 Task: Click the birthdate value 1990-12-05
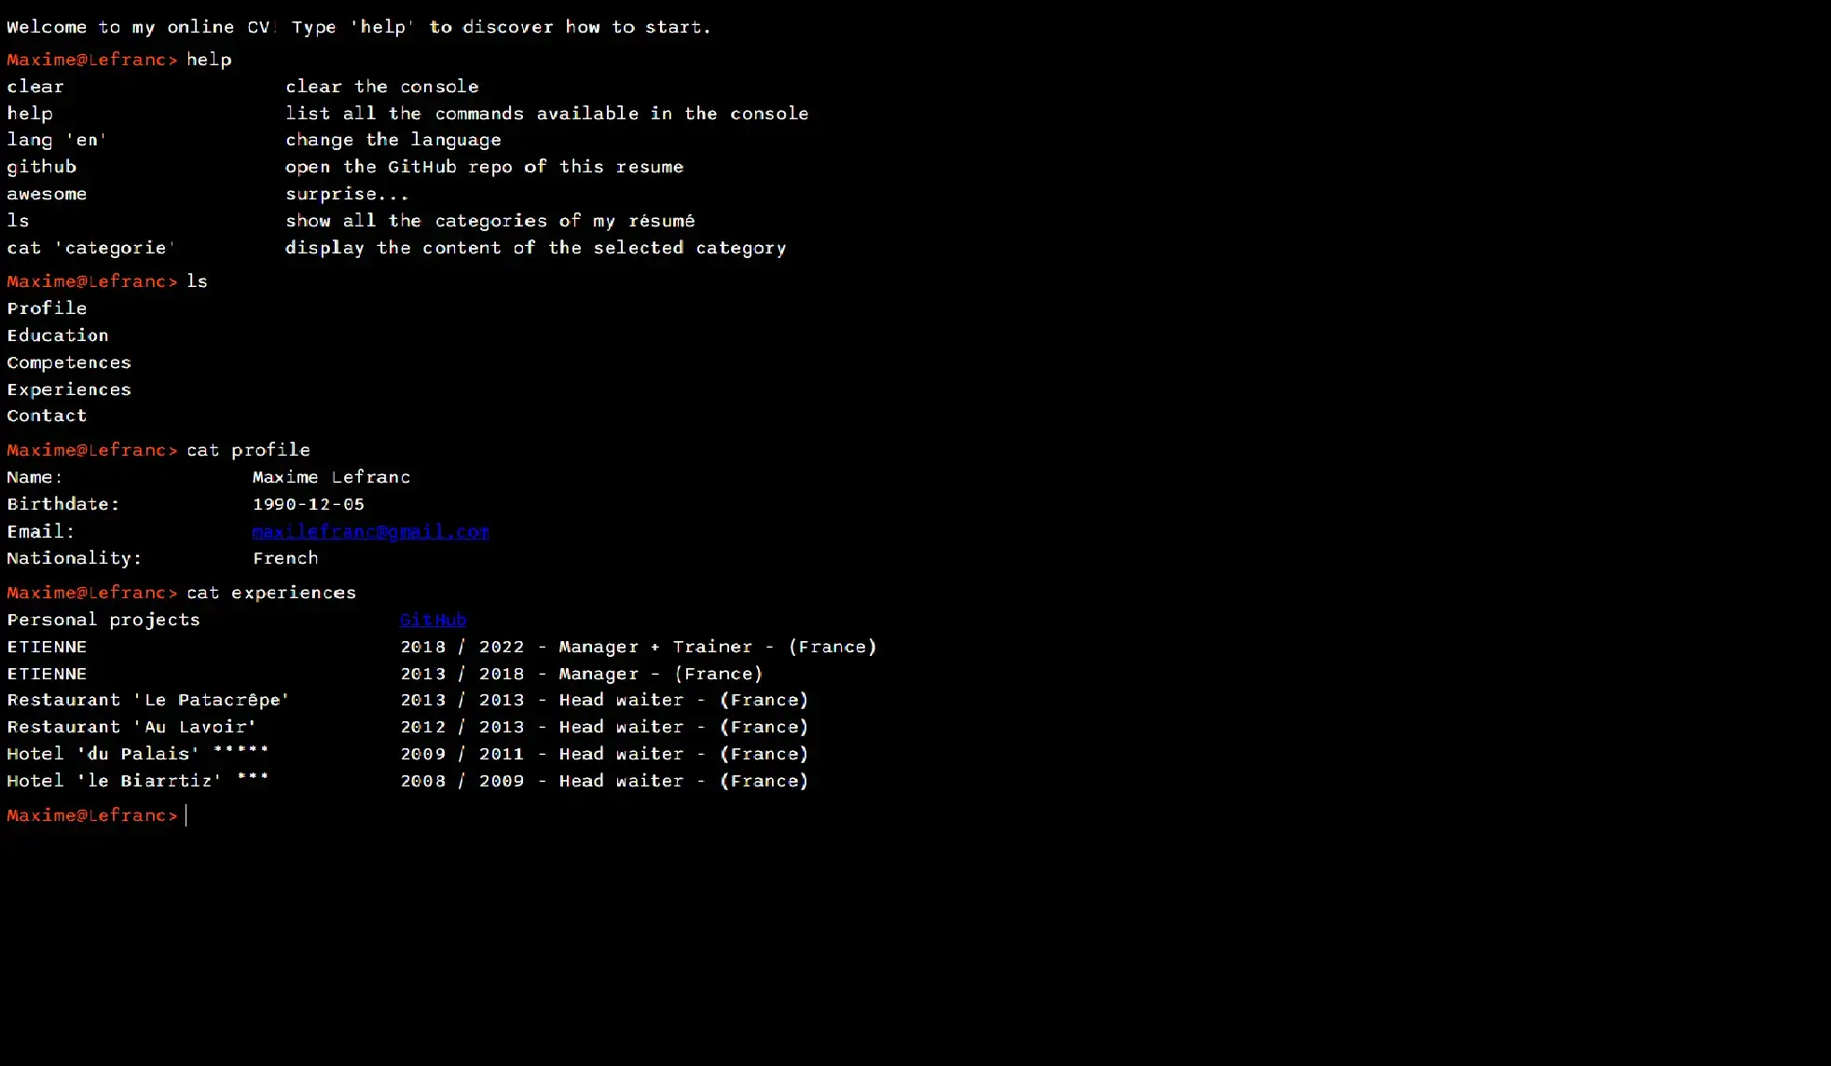click(x=309, y=504)
